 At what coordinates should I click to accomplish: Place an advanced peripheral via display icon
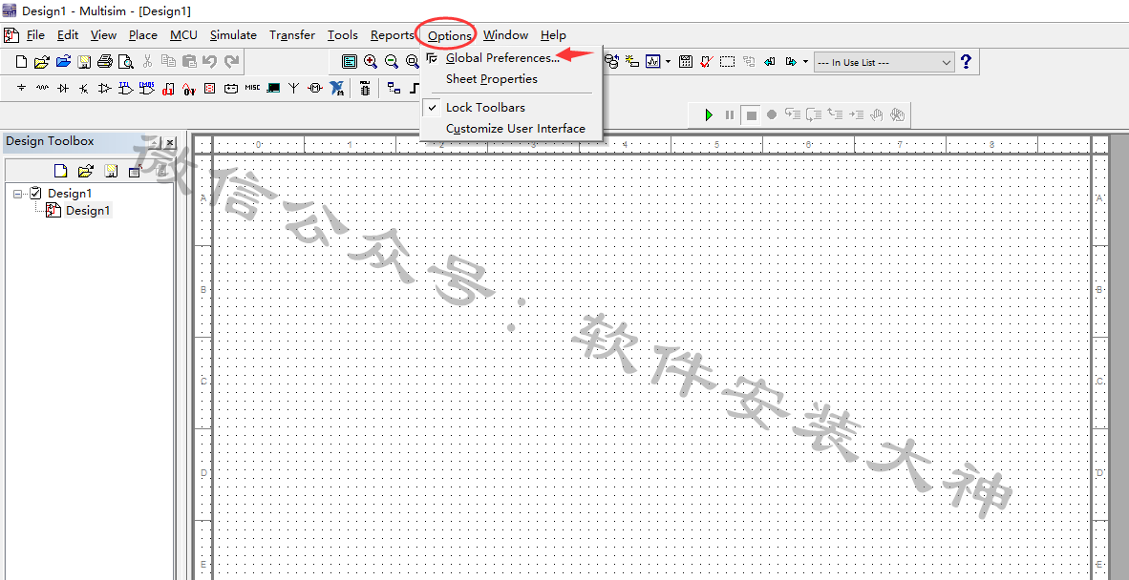[x=273, y=89]
